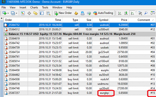Click the indicators list toolbar icon
The image size is (156, 97).
point(140,13)
